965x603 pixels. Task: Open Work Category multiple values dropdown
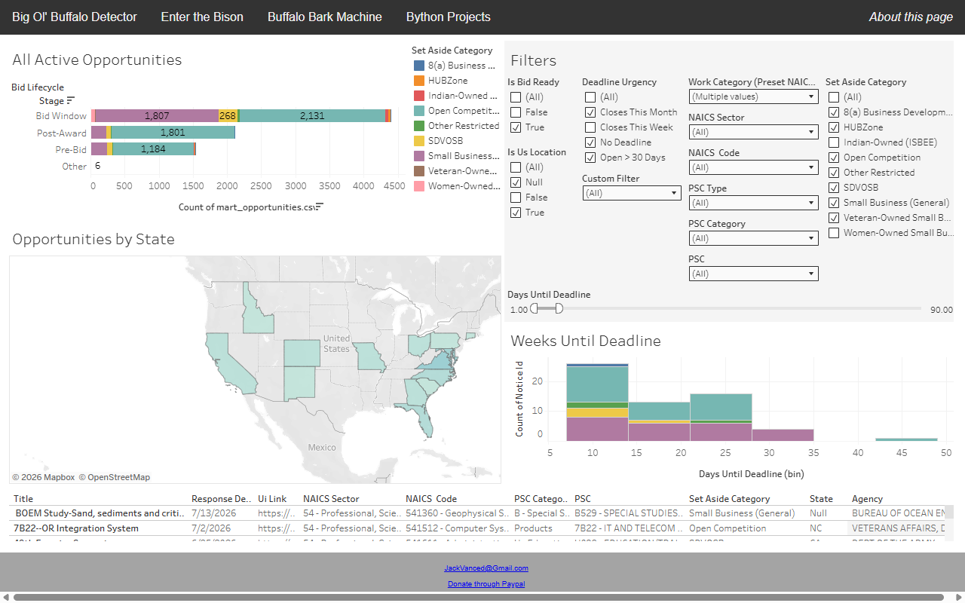[754, 96]
